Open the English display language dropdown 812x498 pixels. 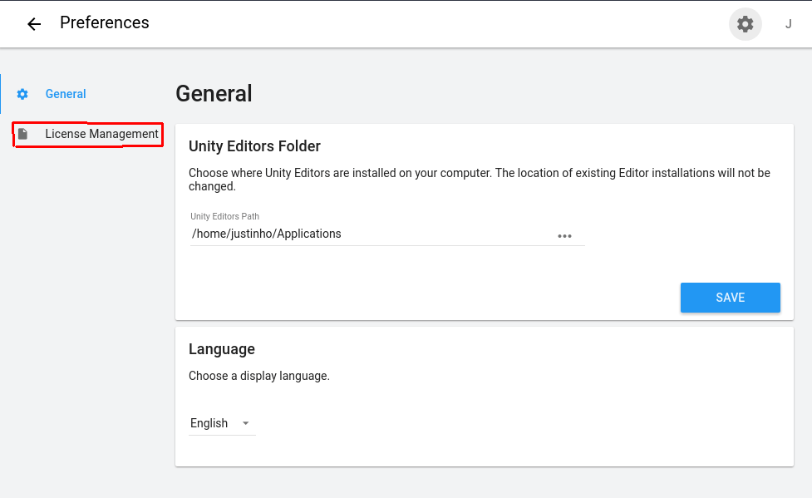219,423
